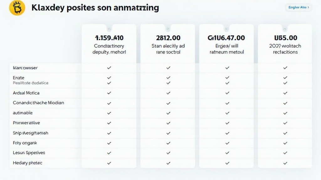Click the Lesun Sppetives checkmark in UB5.00 column
Image resolution: width=321 pixels, height=180 pixels.
click(285, 153)
